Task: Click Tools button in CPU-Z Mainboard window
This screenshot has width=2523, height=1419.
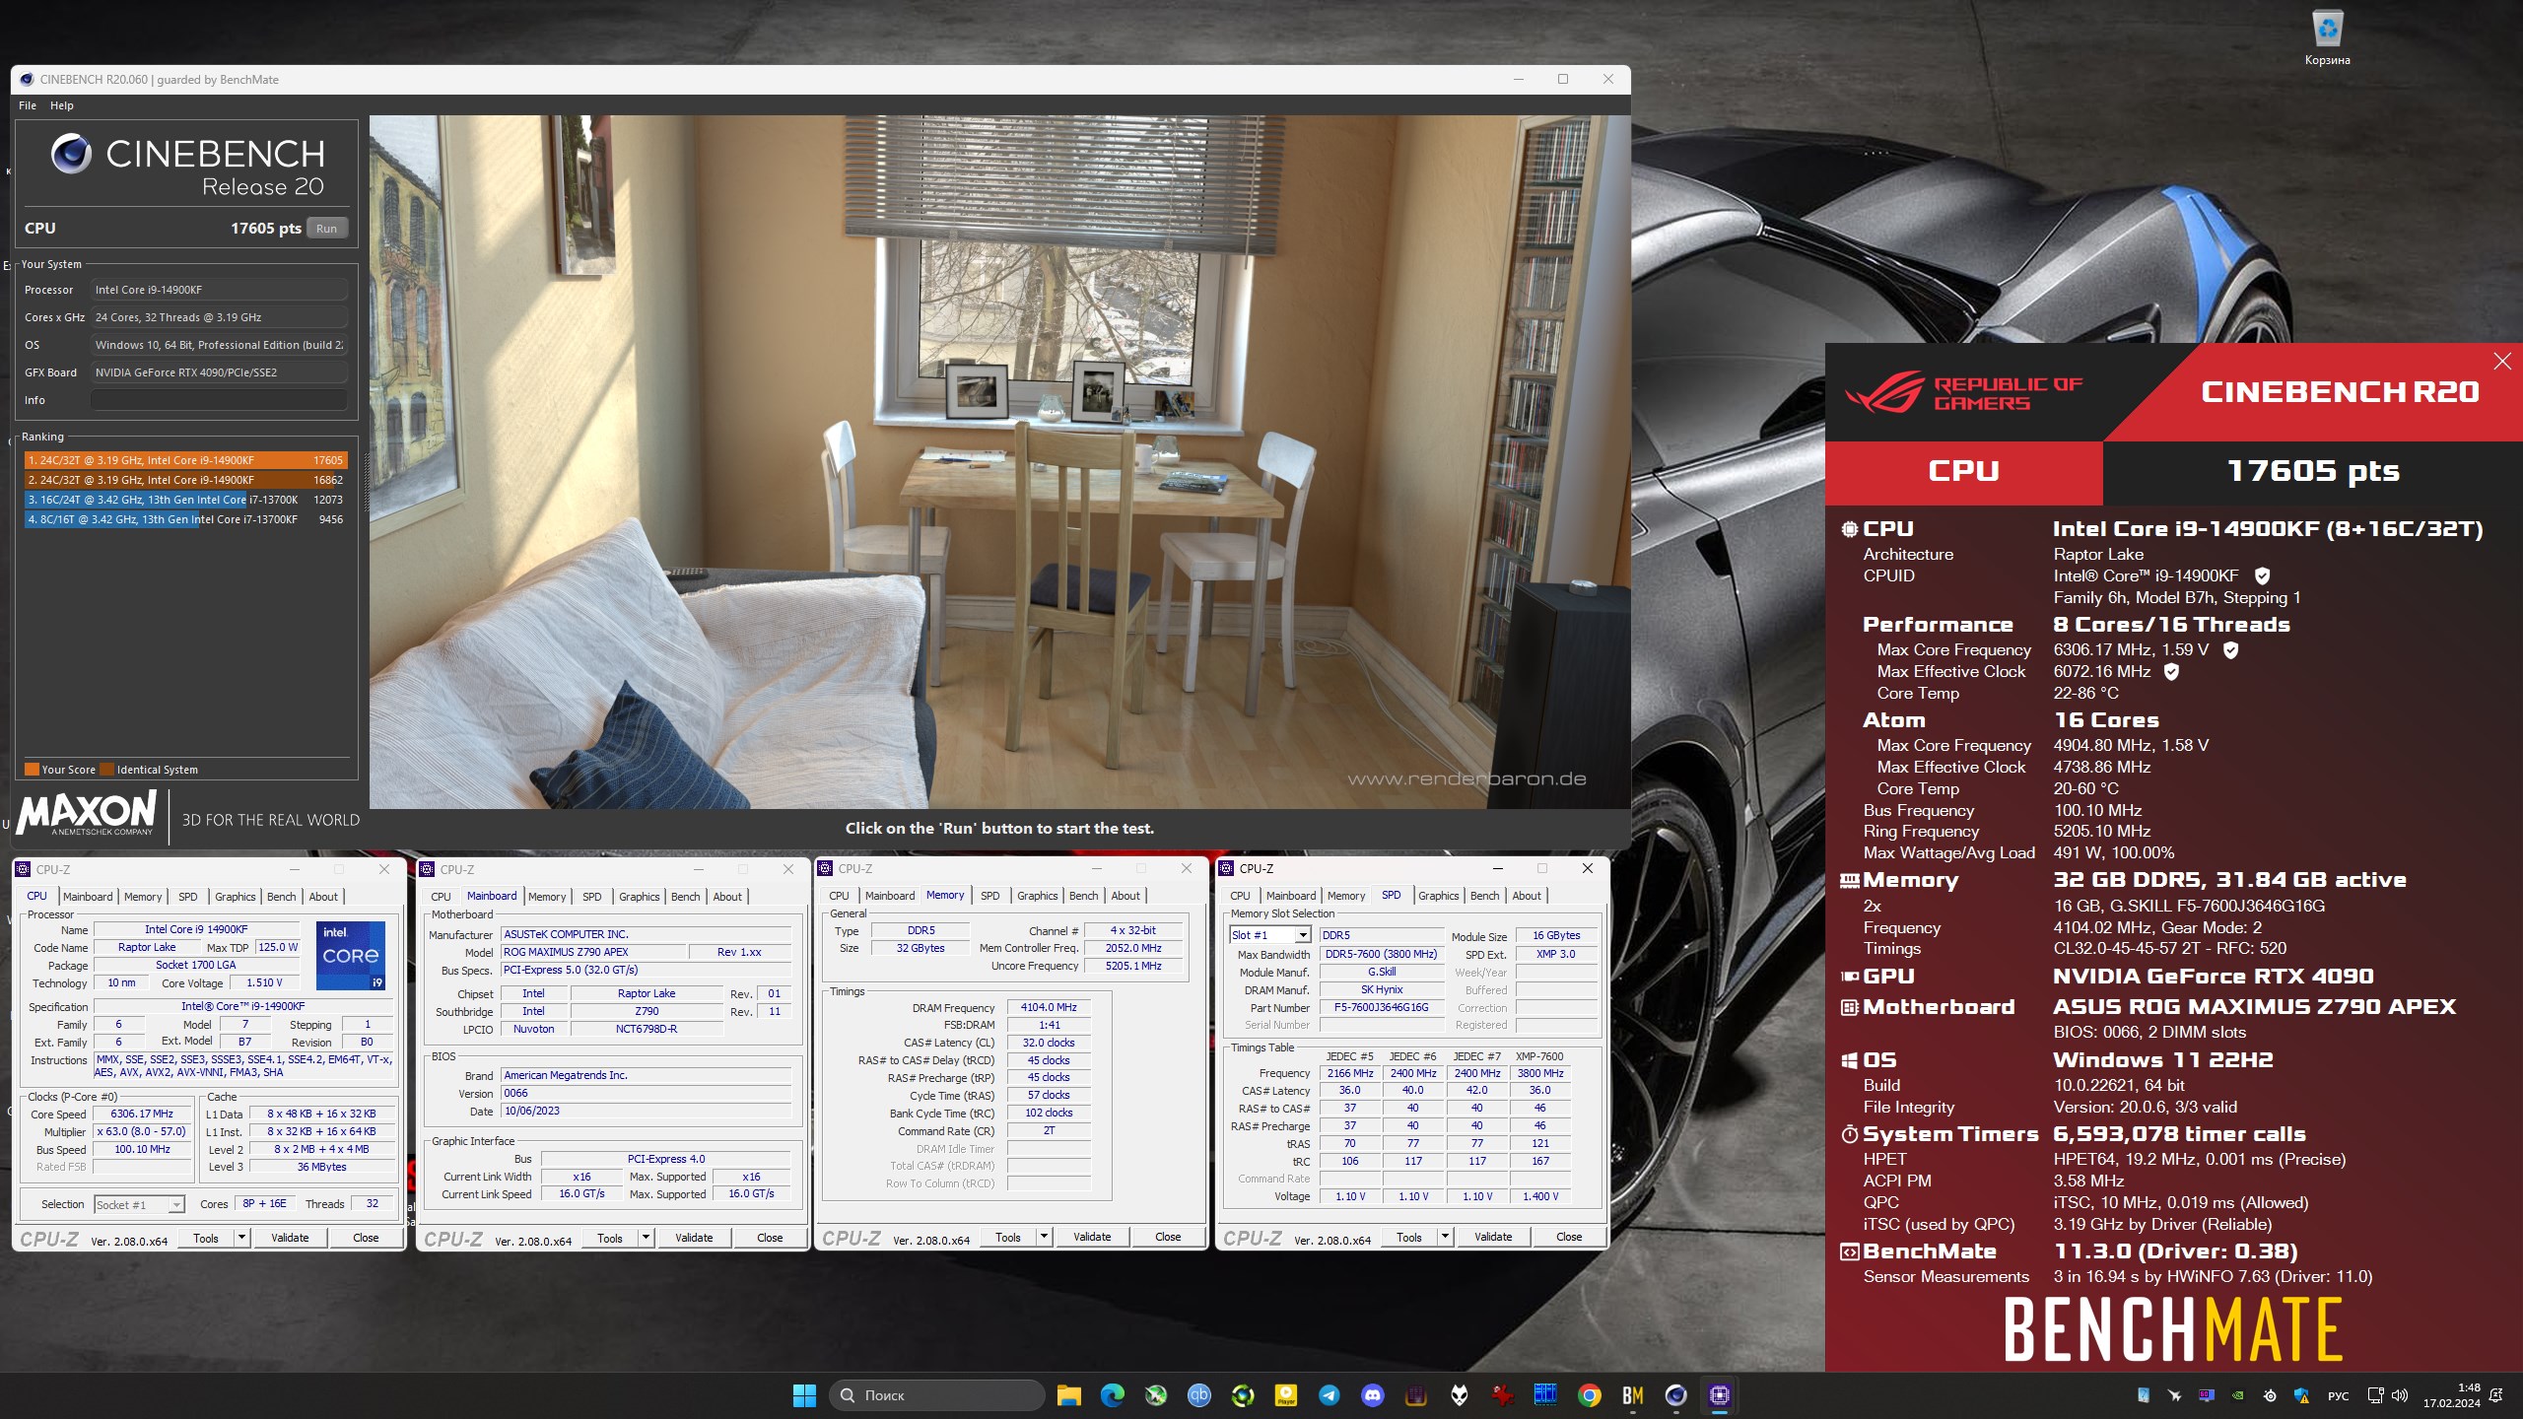Action: click(610, 1238)
